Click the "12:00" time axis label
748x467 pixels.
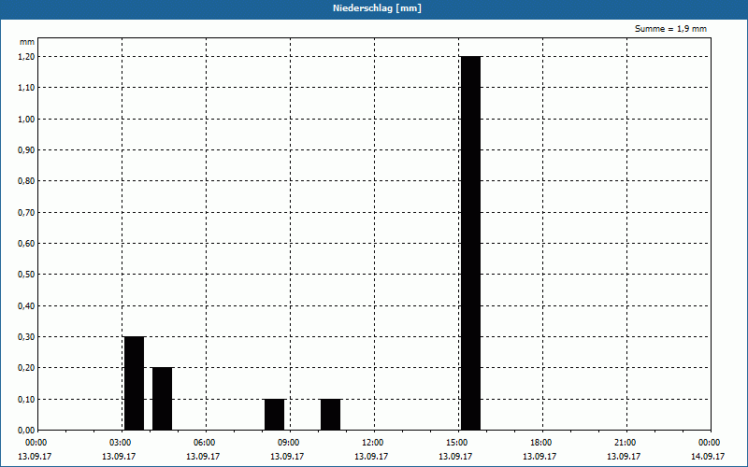[x=372, y=443]
